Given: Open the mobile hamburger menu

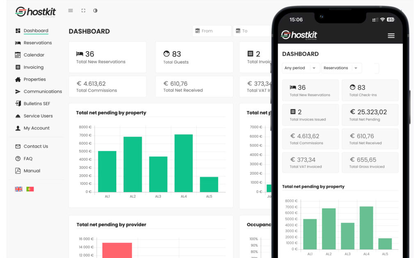Looking at the screenshot, I should coord(391,36).
